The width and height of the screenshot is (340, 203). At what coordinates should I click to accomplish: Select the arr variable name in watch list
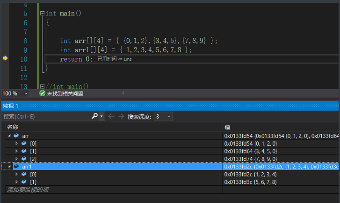point(26,136)
